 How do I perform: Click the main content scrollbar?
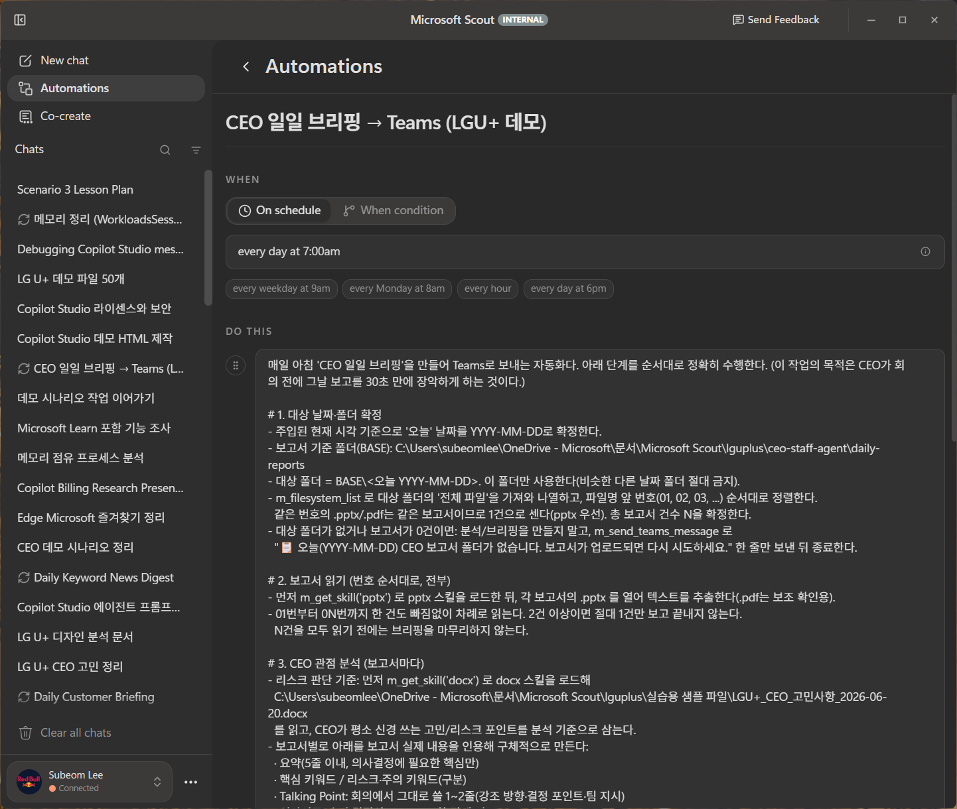pos(954,269)
